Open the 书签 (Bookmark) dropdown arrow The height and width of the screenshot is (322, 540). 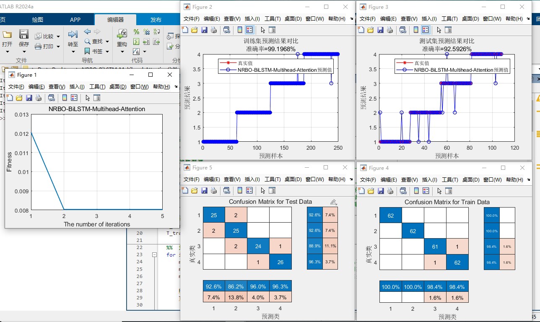pyautogui.click(x=107, y=52)
